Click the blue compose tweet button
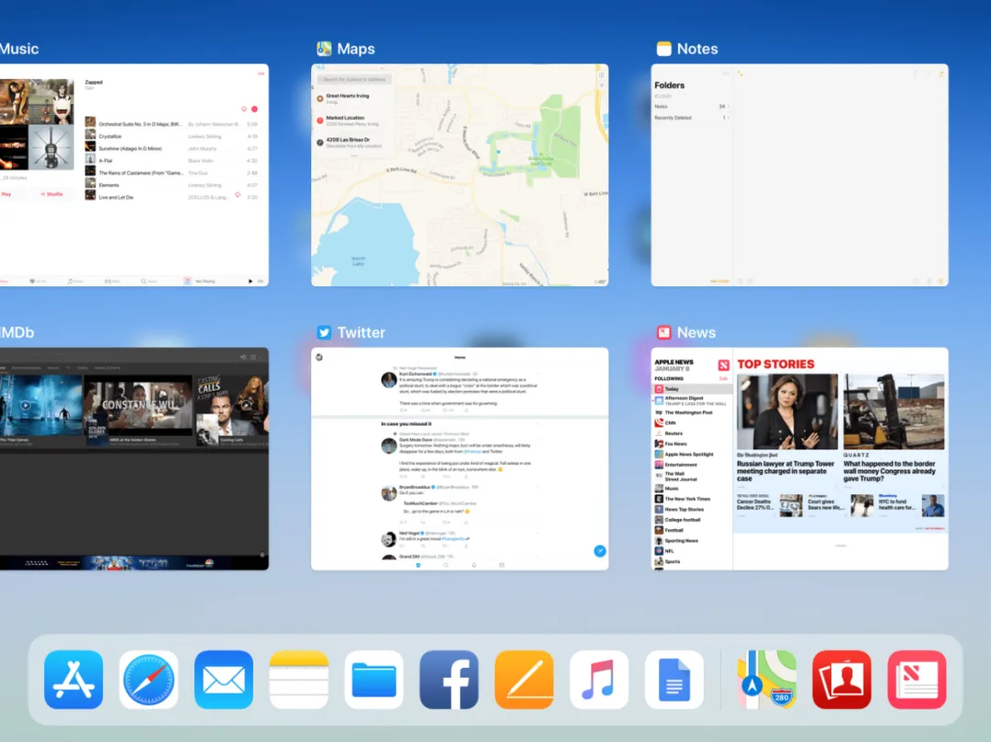This screenshot has width=991, height=742. click(600, 550)
